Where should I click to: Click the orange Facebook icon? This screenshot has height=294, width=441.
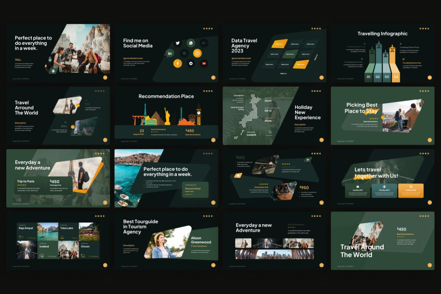(178, 64)
